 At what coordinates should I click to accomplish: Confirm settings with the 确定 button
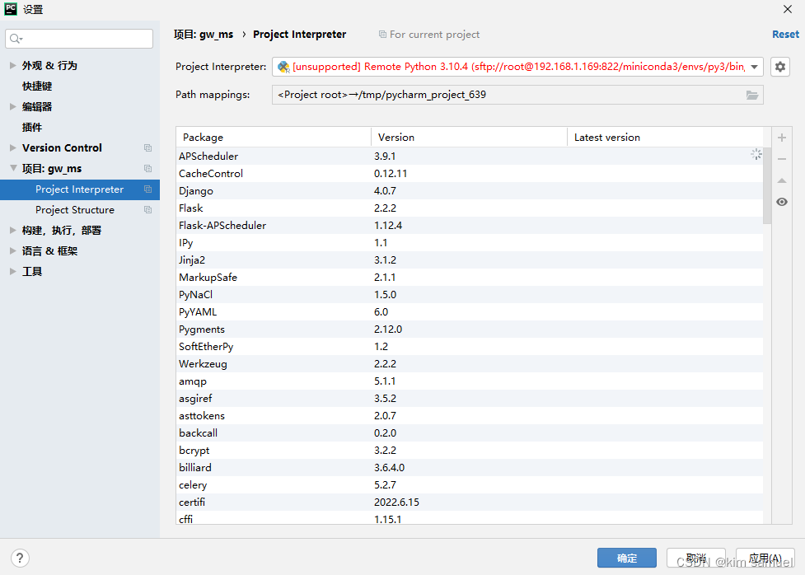pos(626,558)
